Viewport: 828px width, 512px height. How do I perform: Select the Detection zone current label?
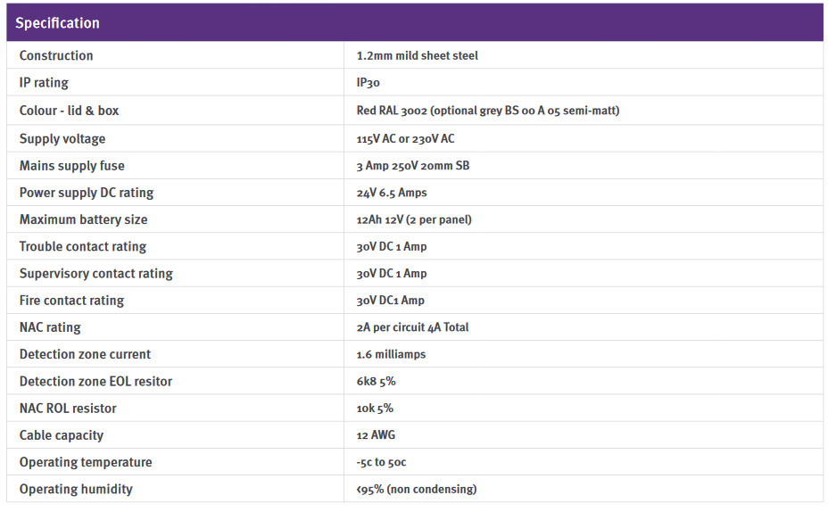(x=85, y=354)
